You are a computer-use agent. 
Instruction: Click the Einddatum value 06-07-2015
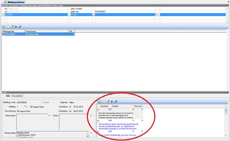click(78, 111)
